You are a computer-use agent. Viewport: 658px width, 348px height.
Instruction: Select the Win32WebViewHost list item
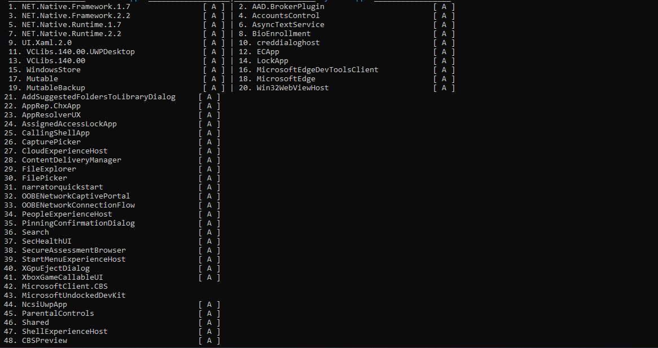pos(292,88)
